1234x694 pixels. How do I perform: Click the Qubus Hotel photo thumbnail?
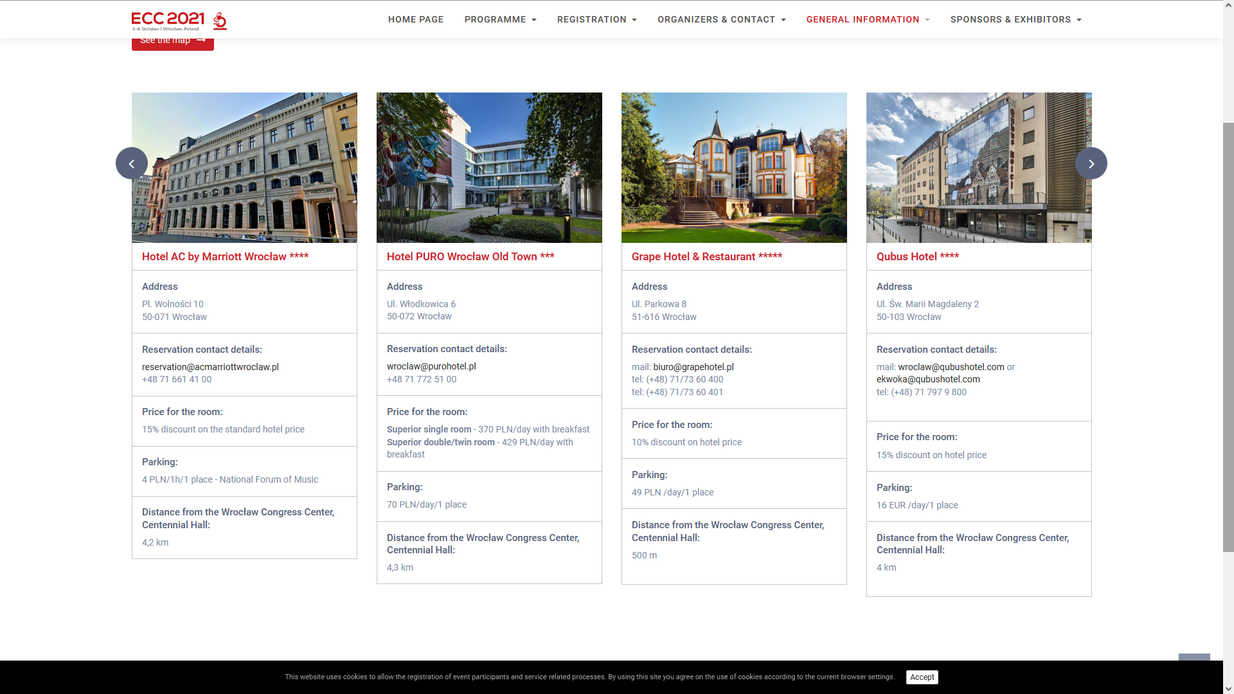click(978, 167)
